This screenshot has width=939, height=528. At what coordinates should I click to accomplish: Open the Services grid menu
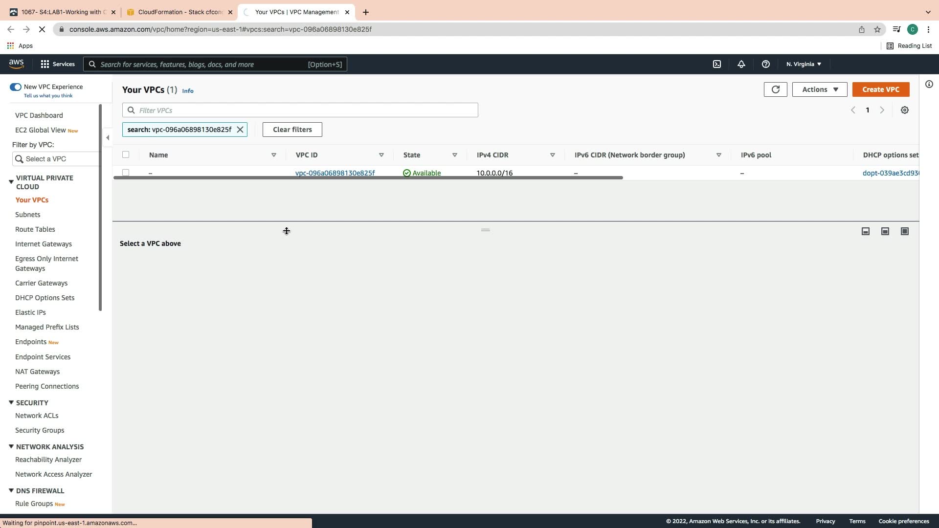click(57, 64)
